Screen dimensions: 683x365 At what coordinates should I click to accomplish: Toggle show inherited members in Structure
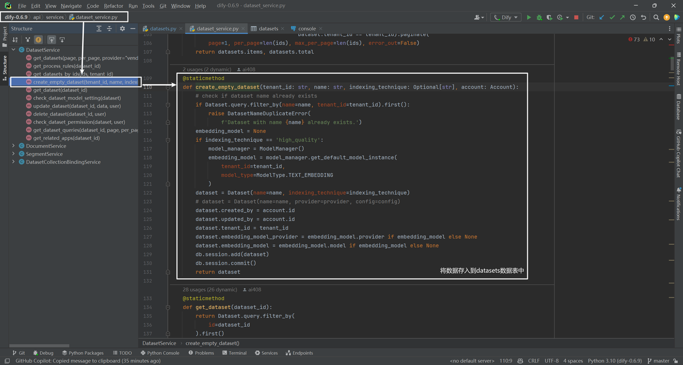[x=28, y=39]
